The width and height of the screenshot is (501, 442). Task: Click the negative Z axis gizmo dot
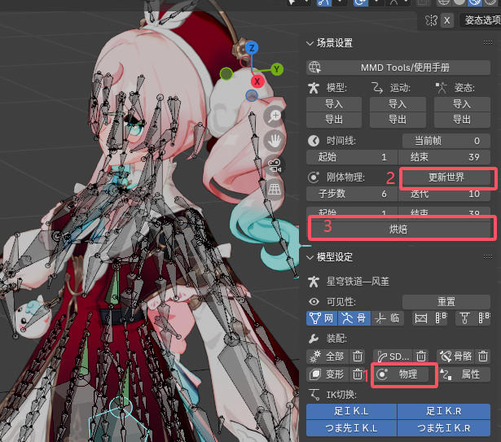coord(252,95)
